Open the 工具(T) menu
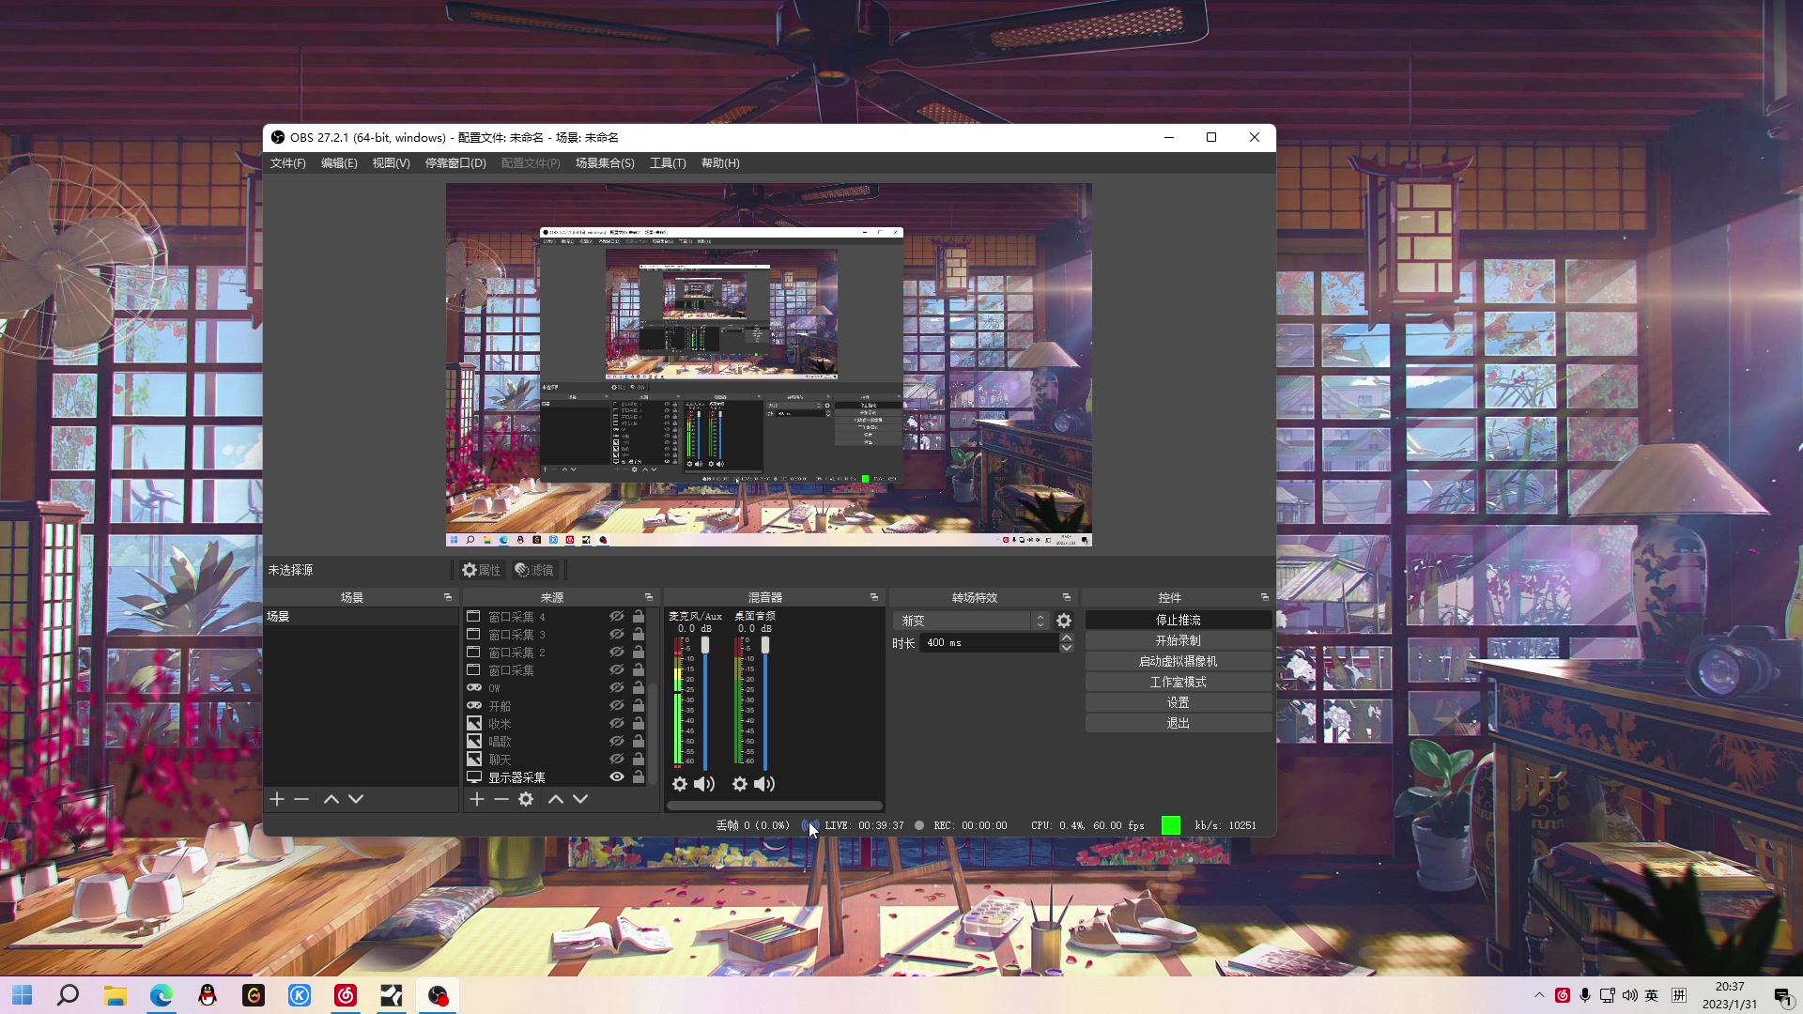The image size is (1803, 1014). click(668, 163)
